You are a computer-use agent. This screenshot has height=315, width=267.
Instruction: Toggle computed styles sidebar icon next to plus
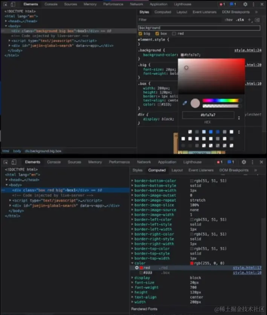pos(257,20)
